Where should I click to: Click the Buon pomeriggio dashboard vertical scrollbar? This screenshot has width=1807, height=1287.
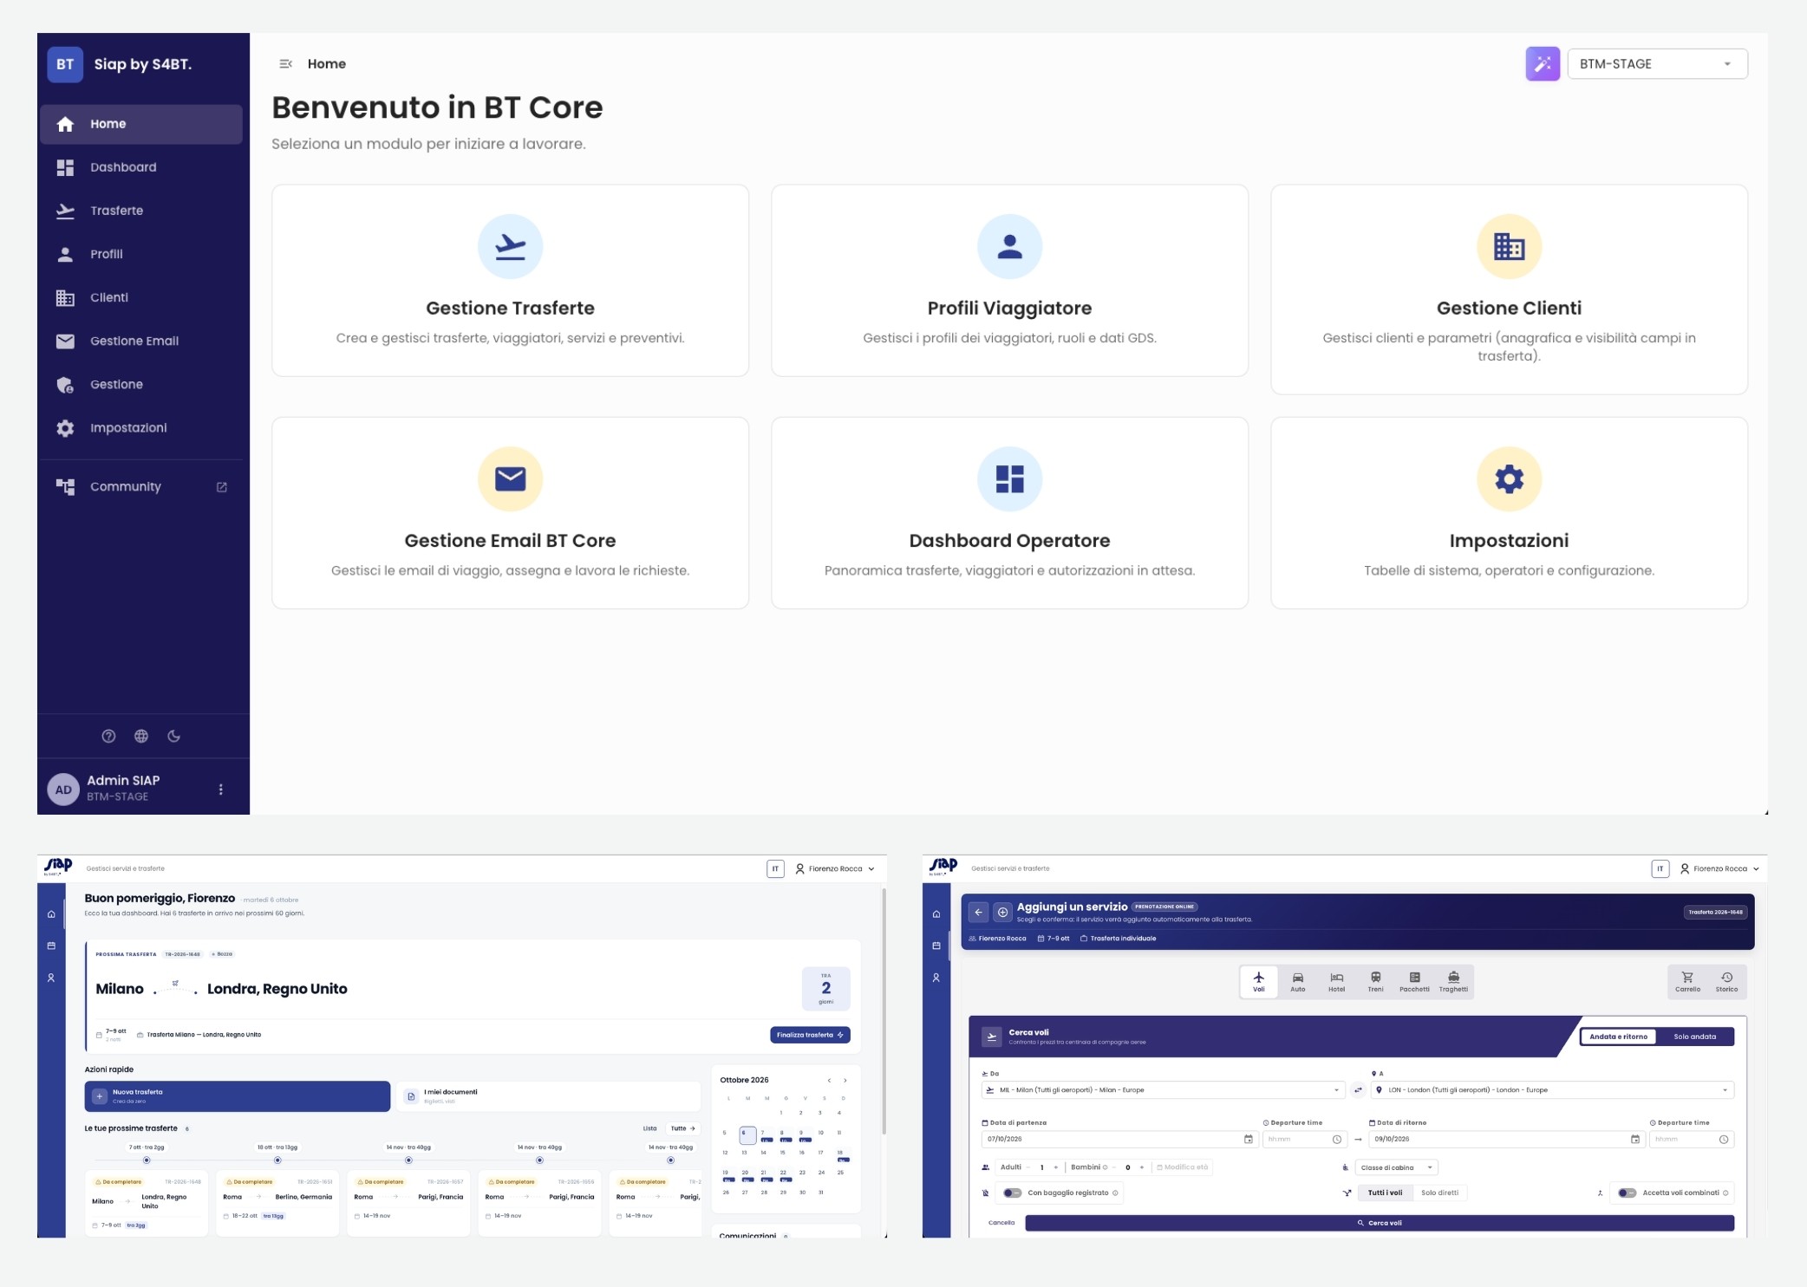click(883, 1010)
